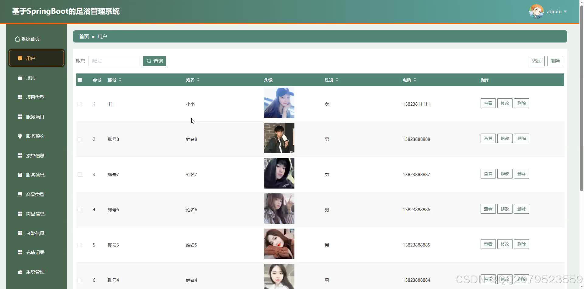This screenshot has width=584, height=289.
Task: Toggle the select-all header checkbox
Action: click(80, 80)
